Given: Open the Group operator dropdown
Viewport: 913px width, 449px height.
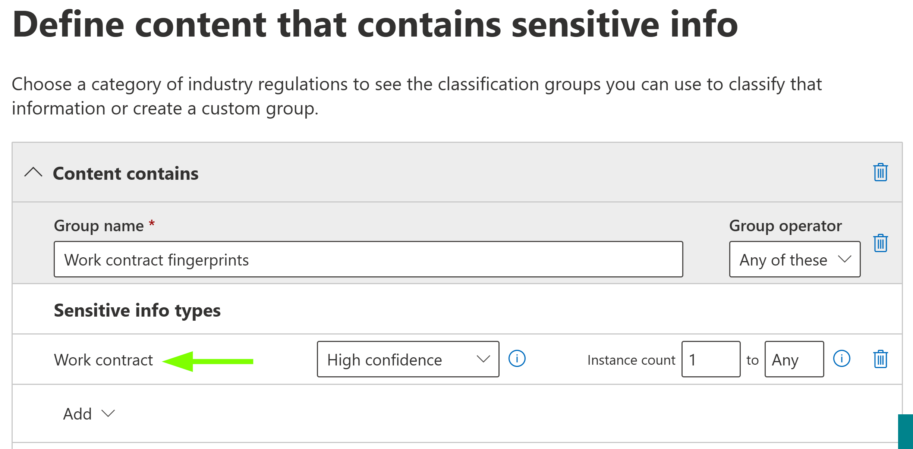Looking at the screenshot, I should tap(794, 260).
